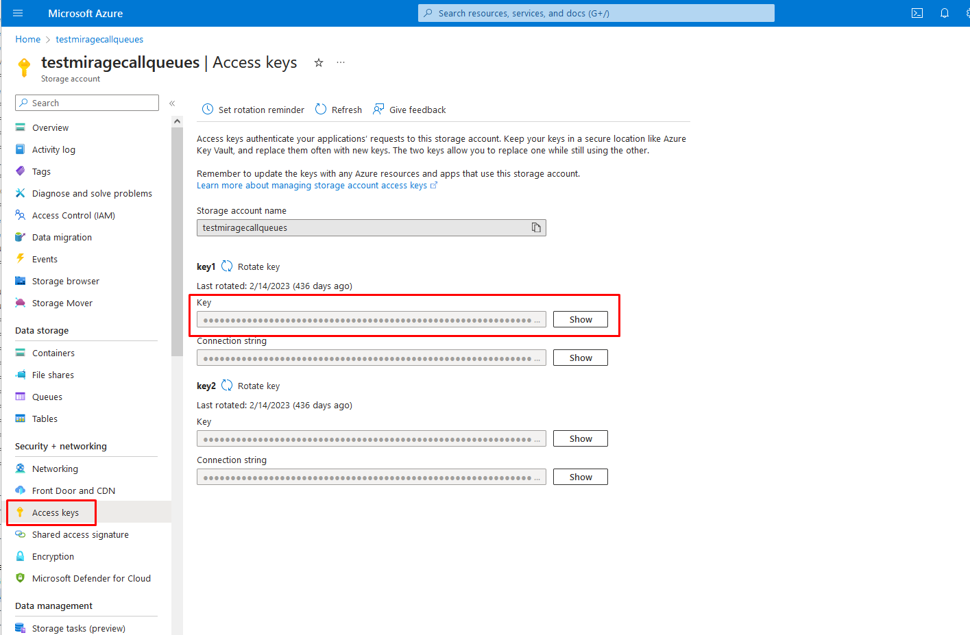Image resolution: width=970 pixels, height=635 pixels.
Task: Open the more options ellipsis by the title
Action: click(x=341, y=62)
